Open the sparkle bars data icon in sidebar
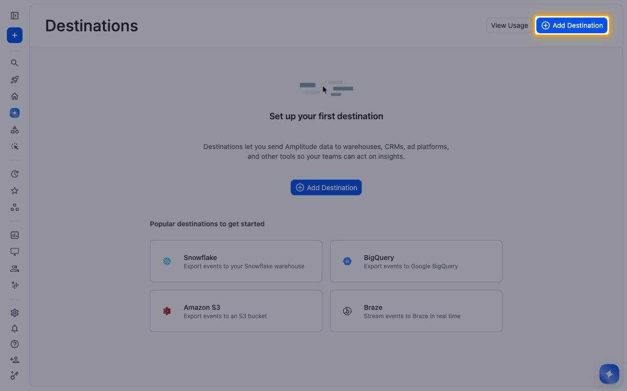Image resolution: width=627 pixels, height=391 pixels. [x=15, y=285]
